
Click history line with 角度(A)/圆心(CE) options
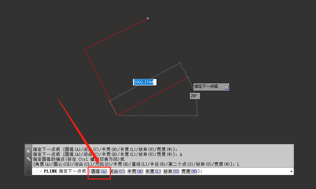[x=136, y=164]
